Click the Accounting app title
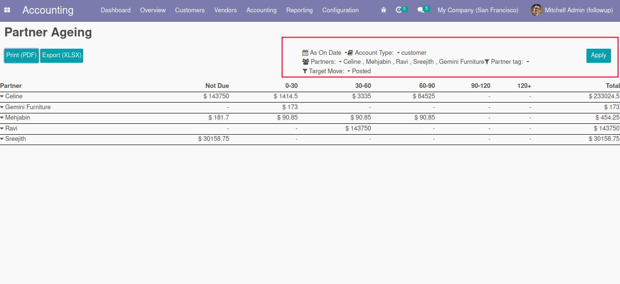 tap(48, 10)
